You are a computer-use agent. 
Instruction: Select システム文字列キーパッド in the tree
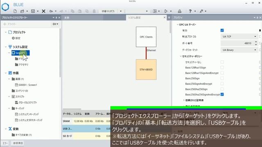(x=29, y=120)
